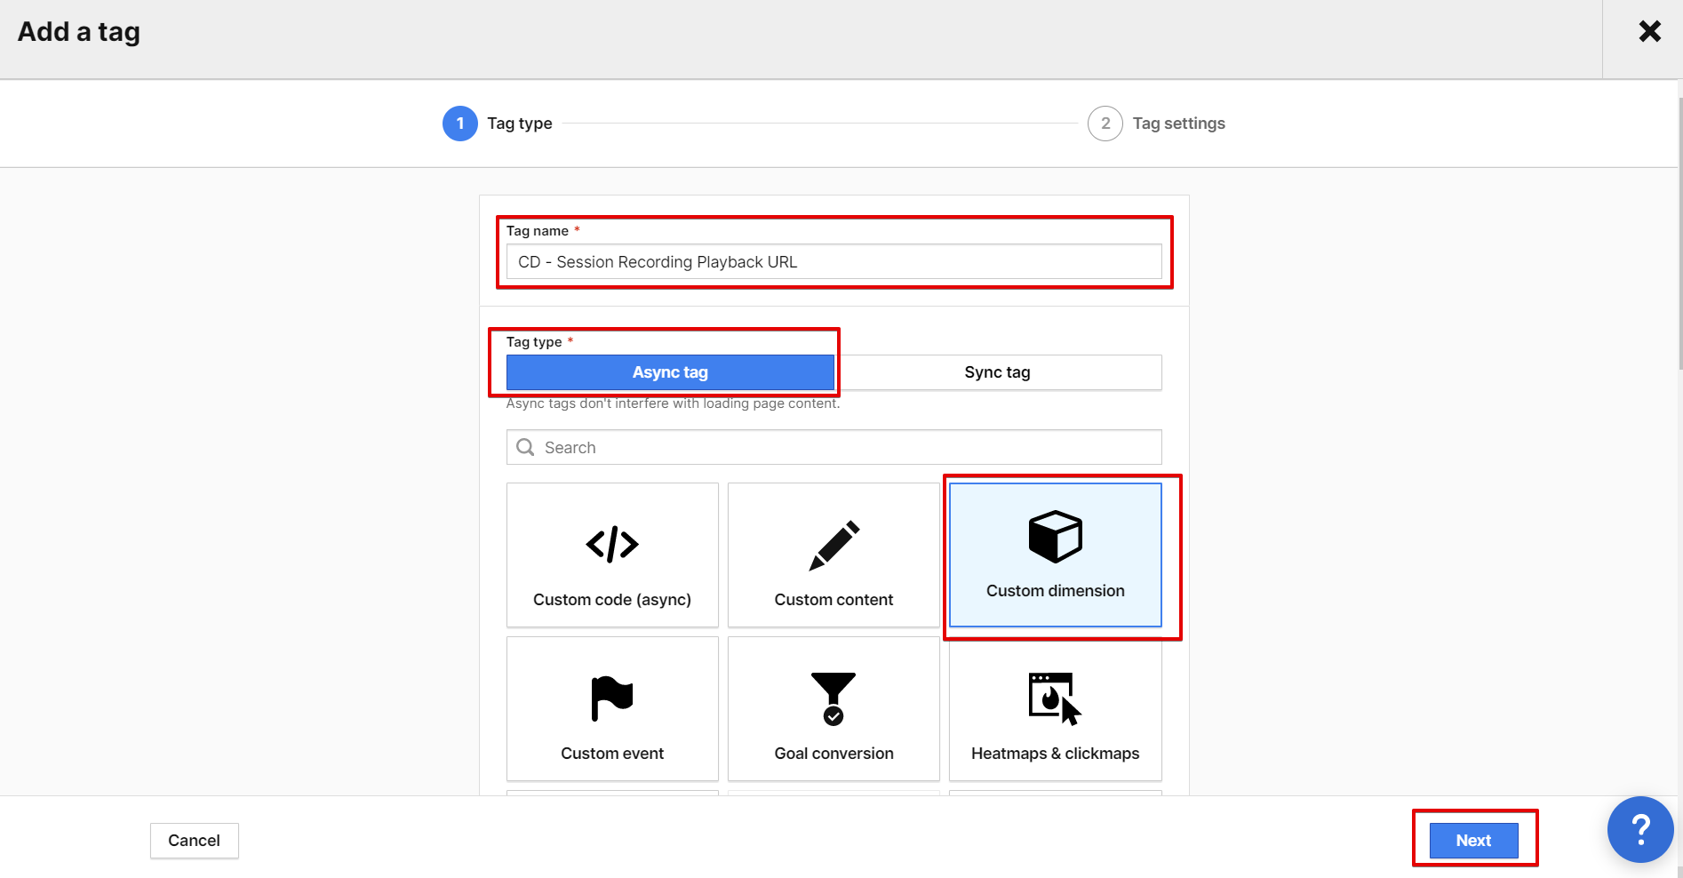Click the search magnifier icon
Screen dimensions: 1683x878
[525, 447]
